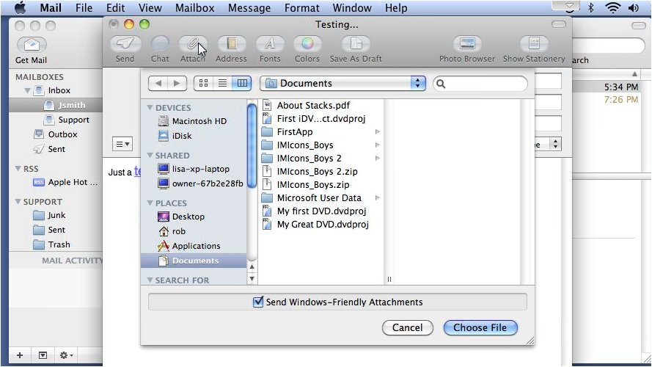Collapse the RSS section in Mail

18,169
